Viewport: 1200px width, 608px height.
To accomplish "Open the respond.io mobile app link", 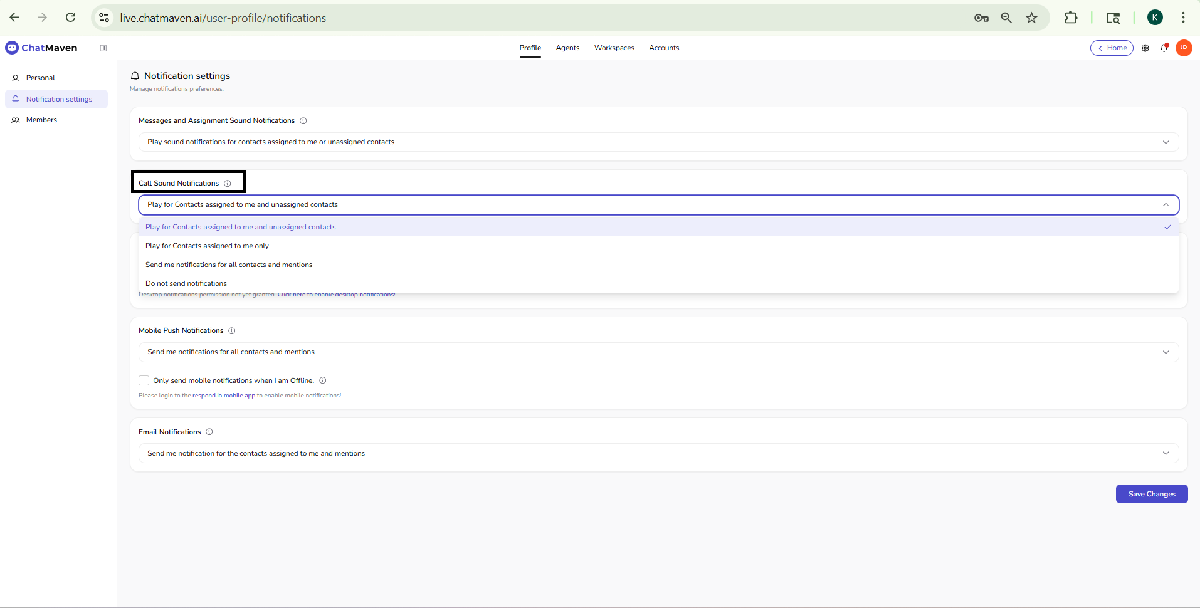I will (224, 396).
